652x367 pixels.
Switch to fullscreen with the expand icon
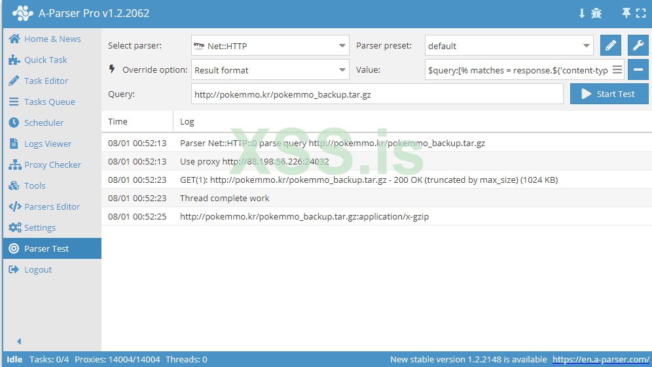click(641, 13)
